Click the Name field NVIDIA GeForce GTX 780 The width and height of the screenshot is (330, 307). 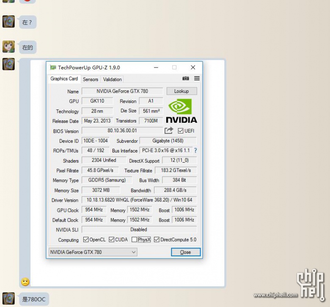pyautogui.click(x=122, y=91)
